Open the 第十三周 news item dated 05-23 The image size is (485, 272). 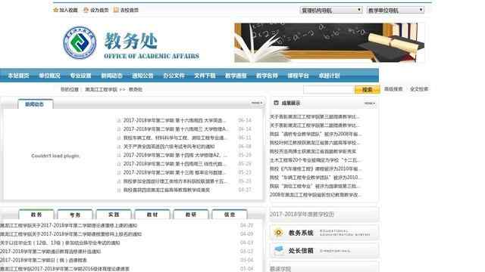[174, 172]
